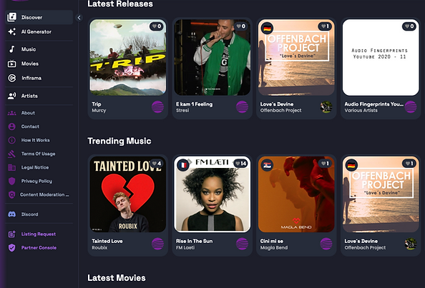Image resolution: width=425 pixels, height=288 pixels.
Task: Go to Music in sidebar
Action: tap(39, 49)
